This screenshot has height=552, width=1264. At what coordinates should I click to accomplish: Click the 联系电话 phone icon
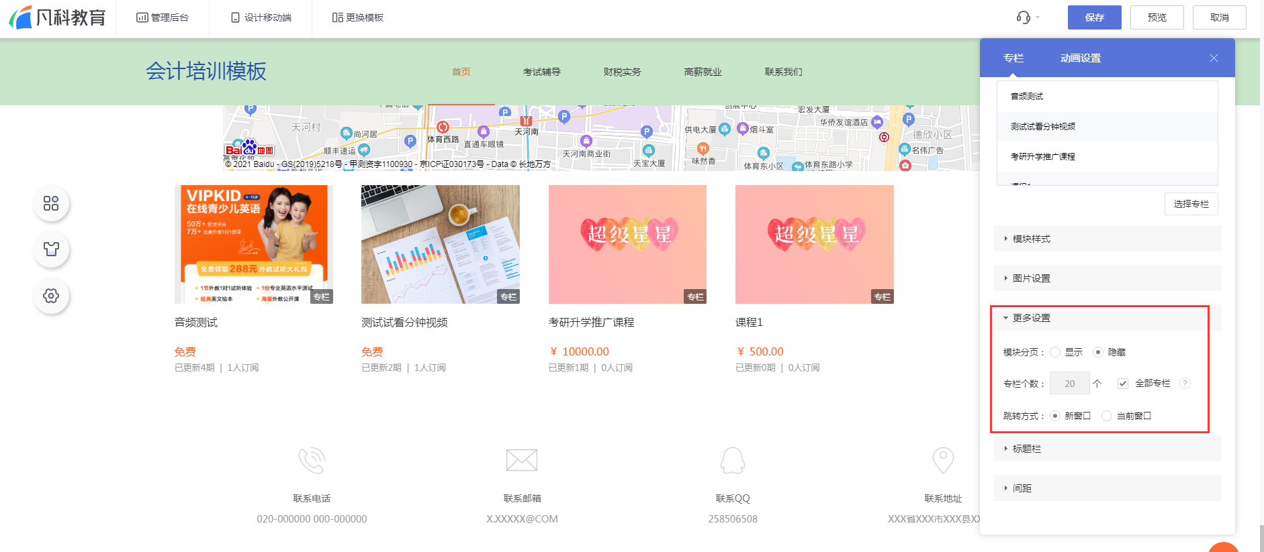312,460
